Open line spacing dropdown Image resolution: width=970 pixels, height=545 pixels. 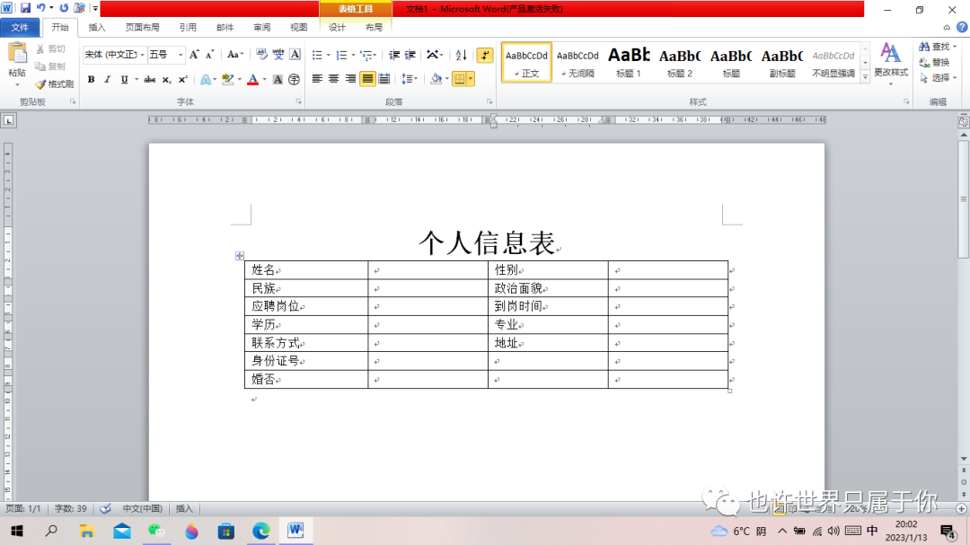click(410, 79)
